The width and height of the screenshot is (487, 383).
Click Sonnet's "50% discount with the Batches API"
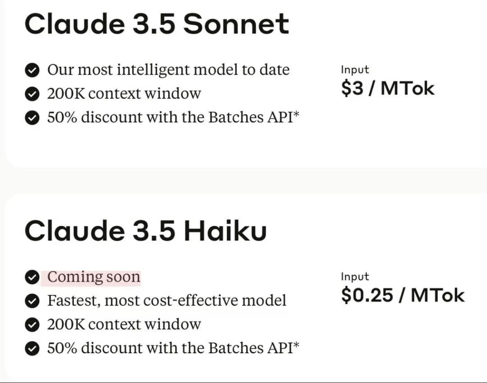(173, 117)
